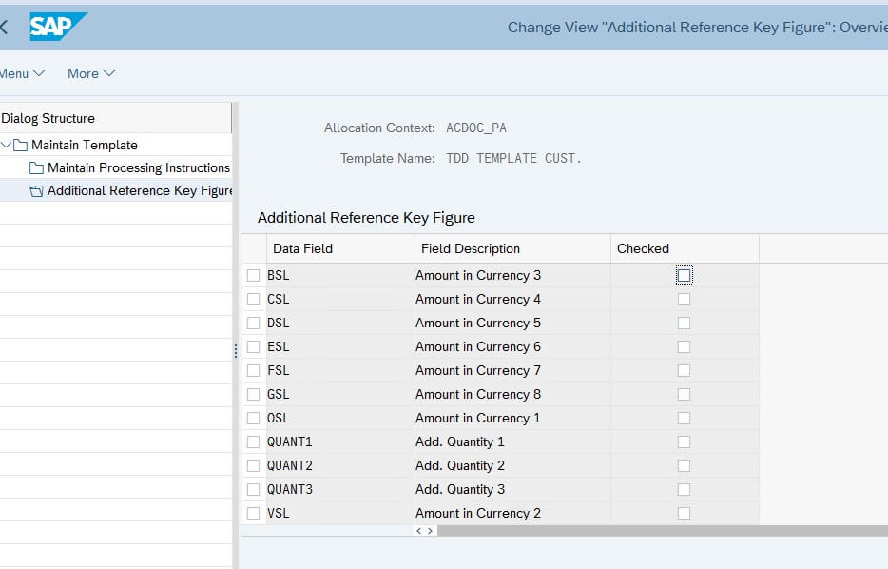Open the More dropdown menu
Screen dimensions: 888x569
(91, 73)
